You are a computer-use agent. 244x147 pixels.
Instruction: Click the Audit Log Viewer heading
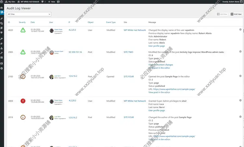19,8
